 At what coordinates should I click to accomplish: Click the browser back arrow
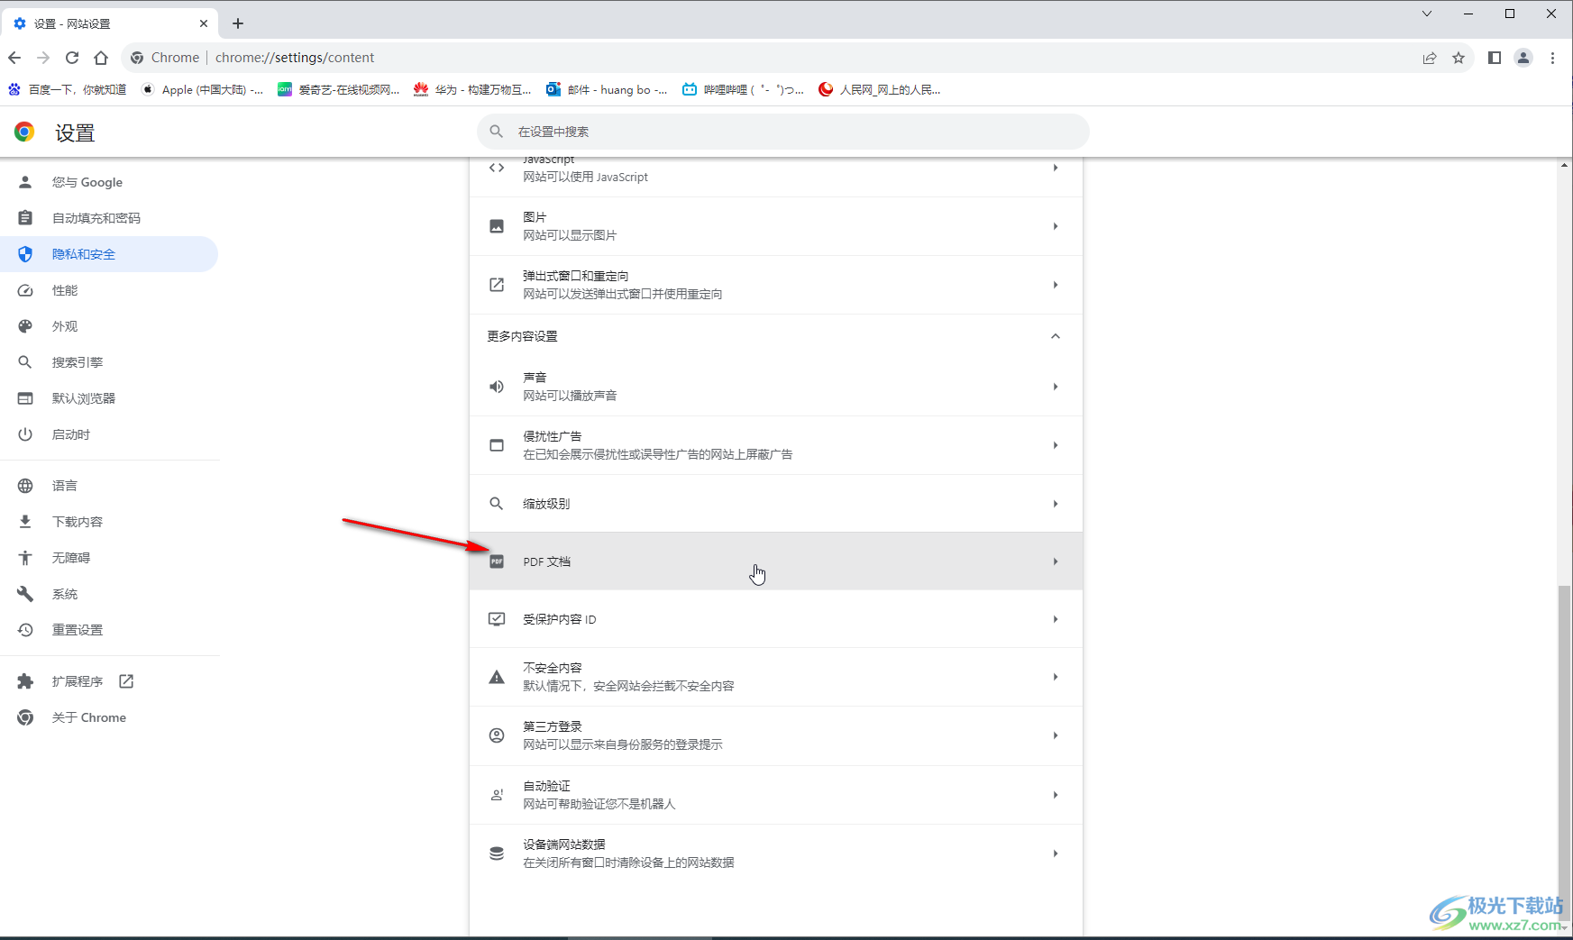coord(14,58)
